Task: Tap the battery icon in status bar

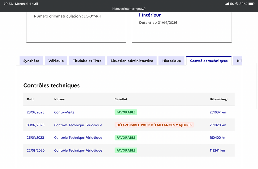Action: pos(252,4)
